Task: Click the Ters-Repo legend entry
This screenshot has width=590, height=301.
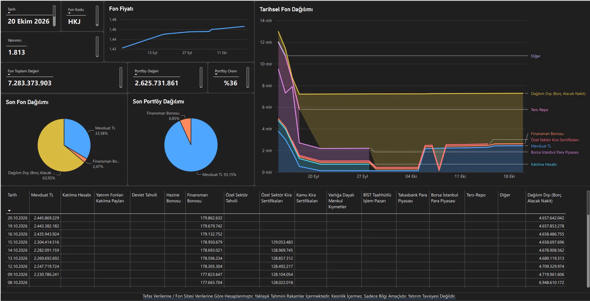Action: tap(539, 110)
